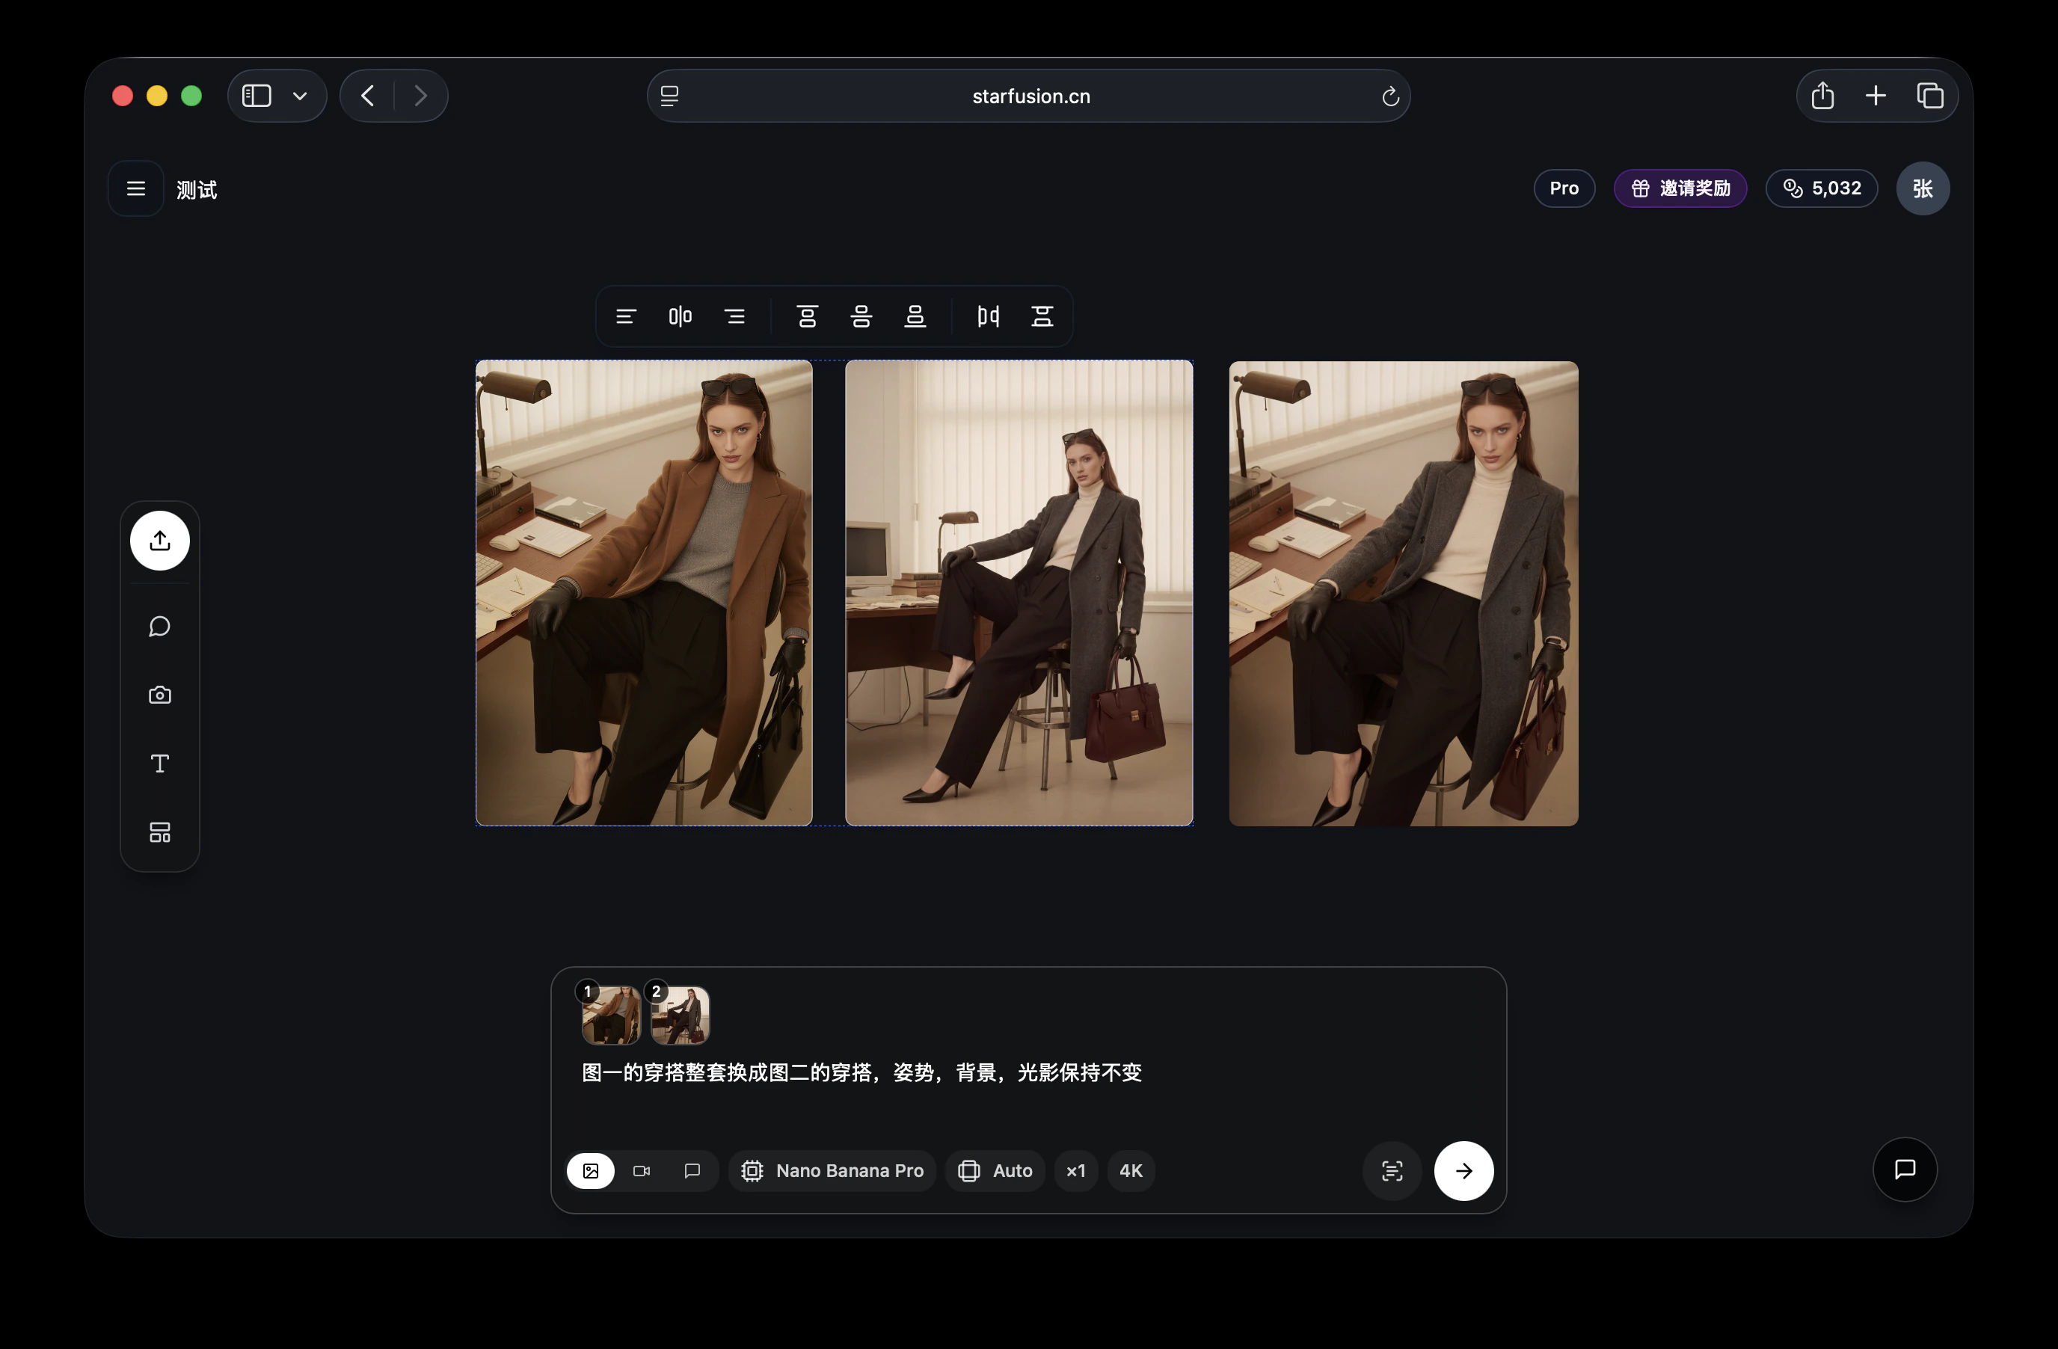2058x1349 pixels.
Task: Distribute images with horizontal spacing
Action: click(x=989, y=316)
